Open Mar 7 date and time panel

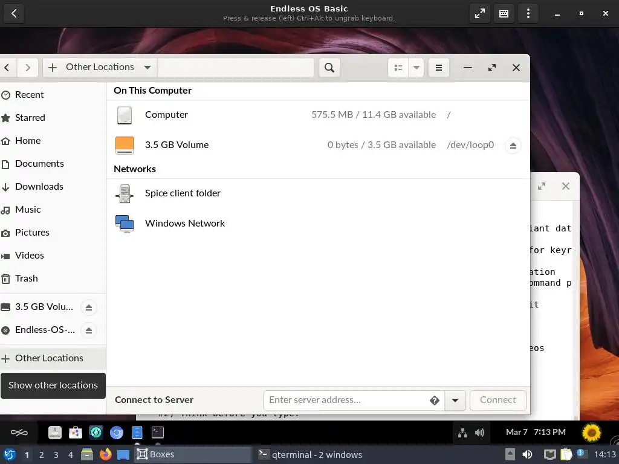pyautogui.click(x=536, y=433)
